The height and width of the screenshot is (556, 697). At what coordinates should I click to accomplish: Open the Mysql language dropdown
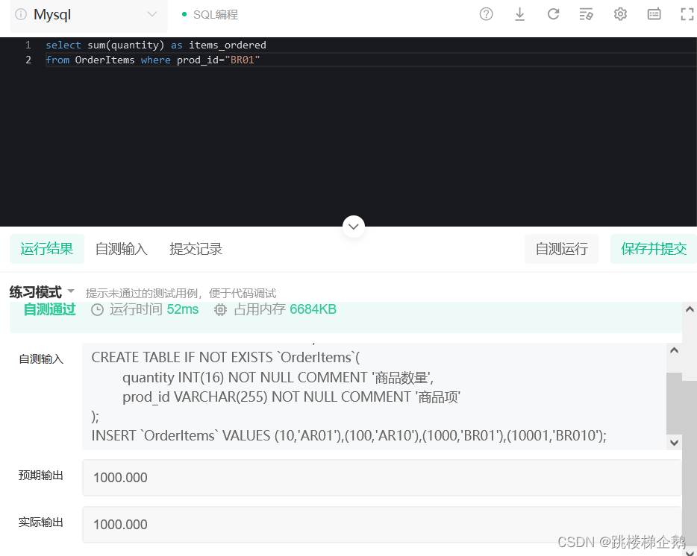pos(89,15)
